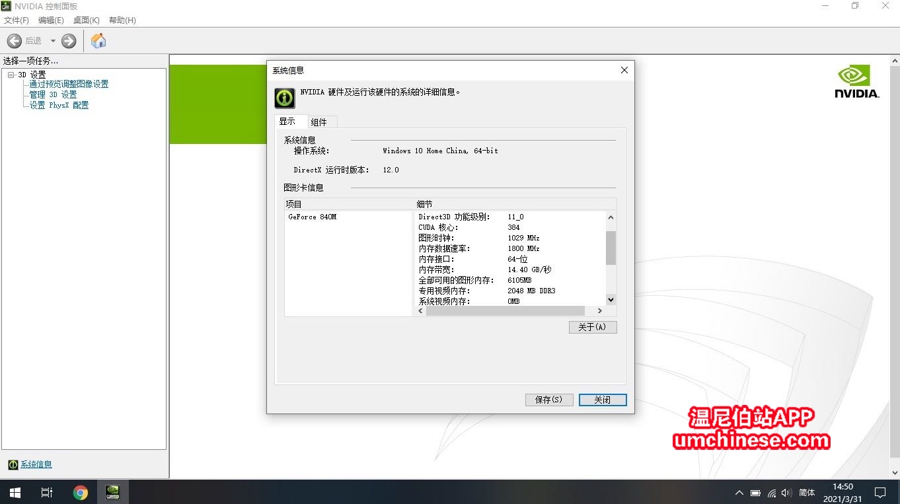Click the main window scroll-up arrow

click(895, 61)
